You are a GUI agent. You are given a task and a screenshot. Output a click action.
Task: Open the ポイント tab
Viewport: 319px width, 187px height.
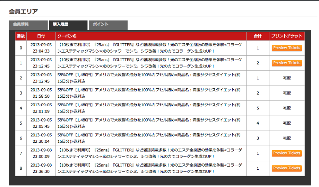tap(108, 25)
